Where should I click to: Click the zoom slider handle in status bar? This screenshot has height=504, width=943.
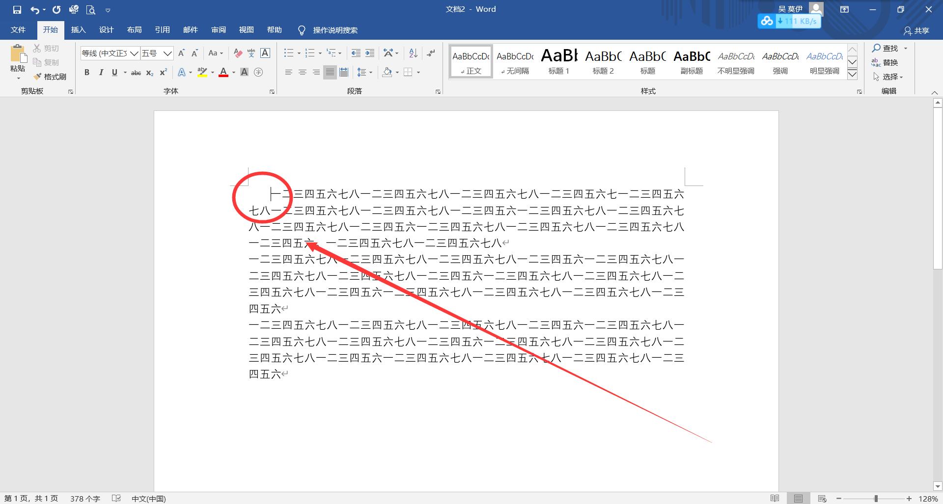tap(876, 499)
